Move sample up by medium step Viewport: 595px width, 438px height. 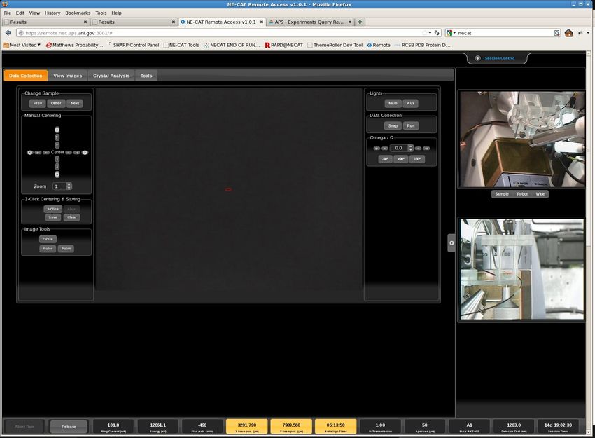click(x=57, y=137)
